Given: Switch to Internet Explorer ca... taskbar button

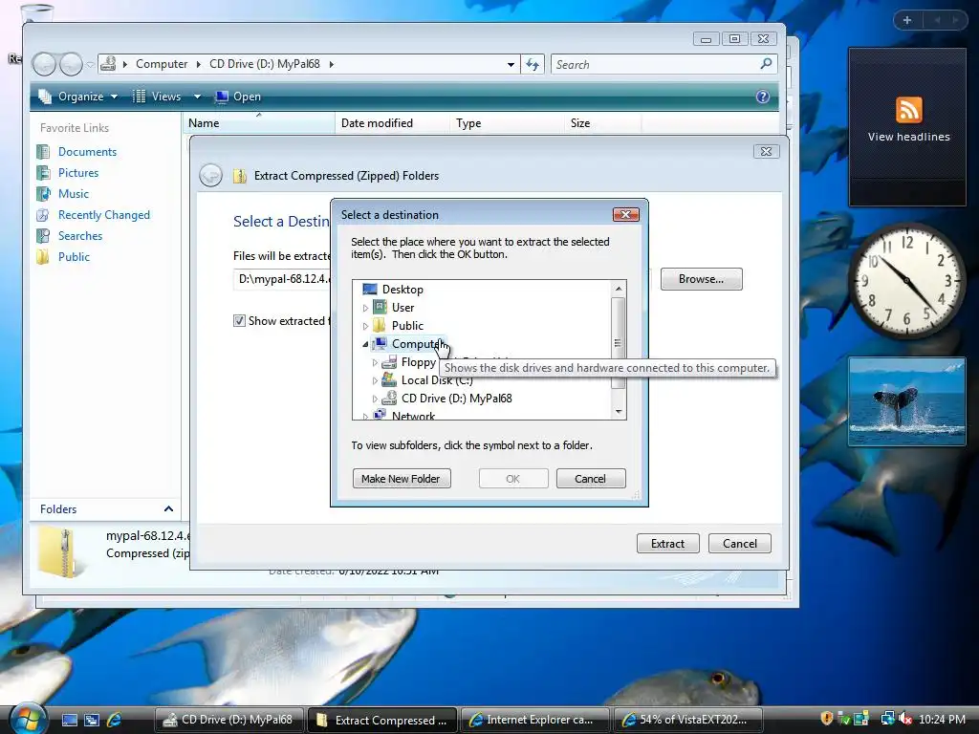Looking at the screenshot, I should point(534,720).
